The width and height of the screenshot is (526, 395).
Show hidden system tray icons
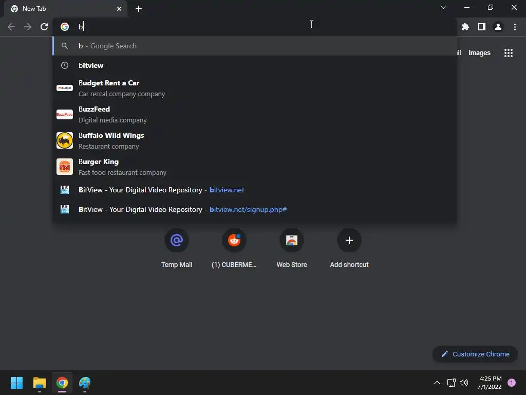click(437, 383)
